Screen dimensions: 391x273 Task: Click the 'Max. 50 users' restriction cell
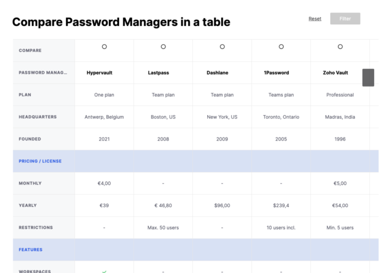(x=163, y=228)
